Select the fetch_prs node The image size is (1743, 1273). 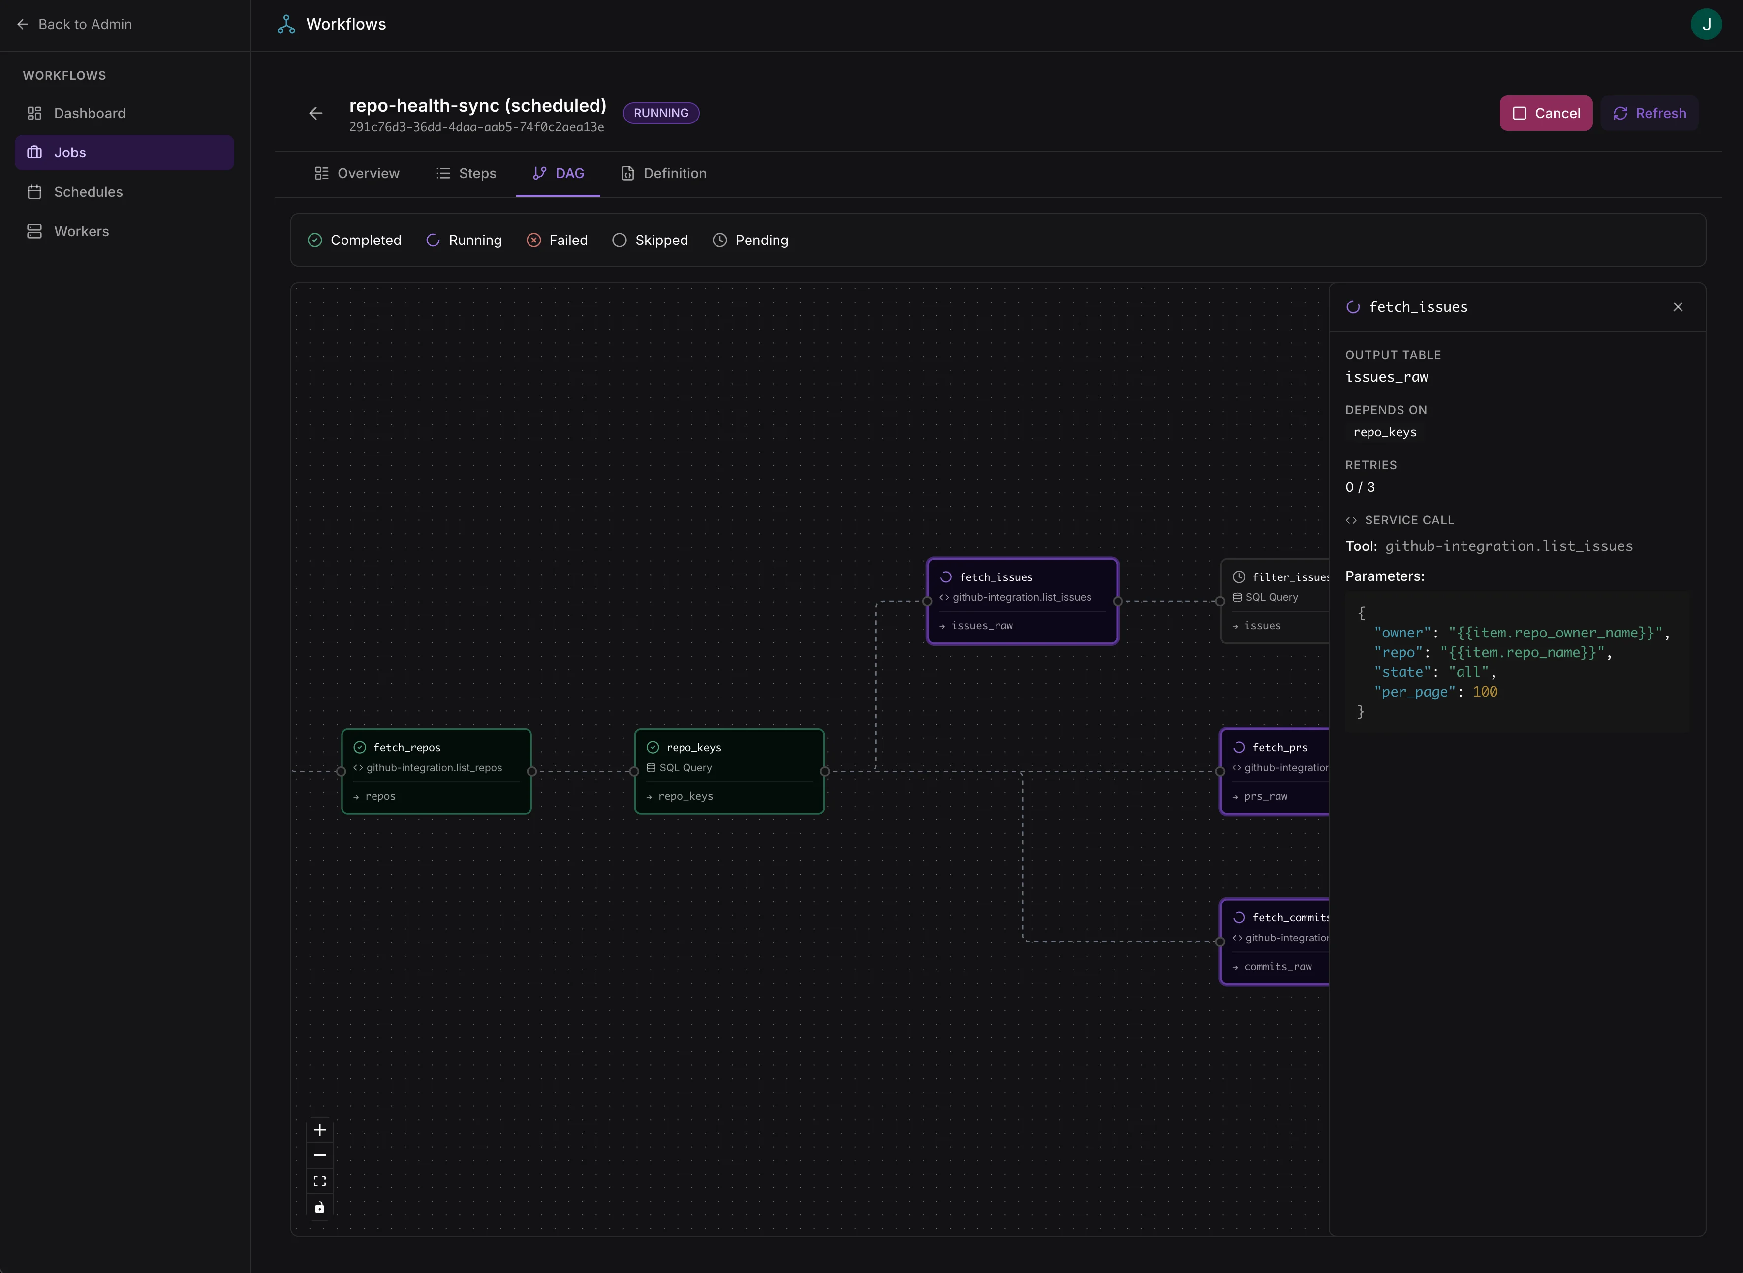(x=1275, y=771)
